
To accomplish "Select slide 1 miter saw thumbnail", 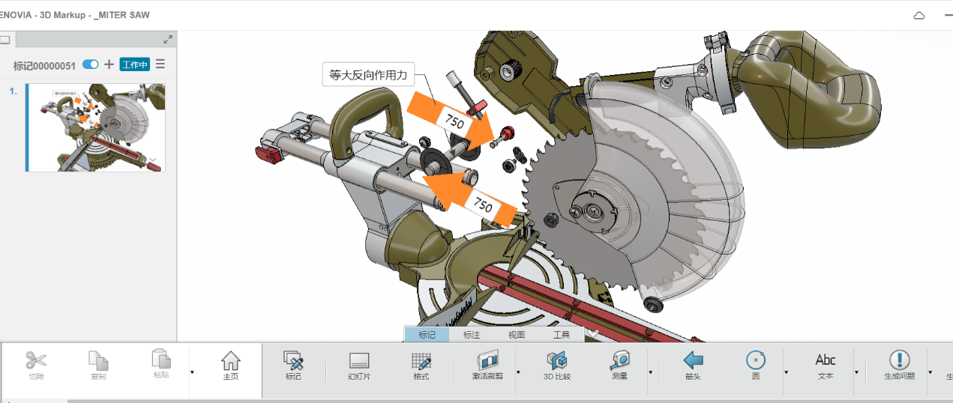I will pos(96,127).
